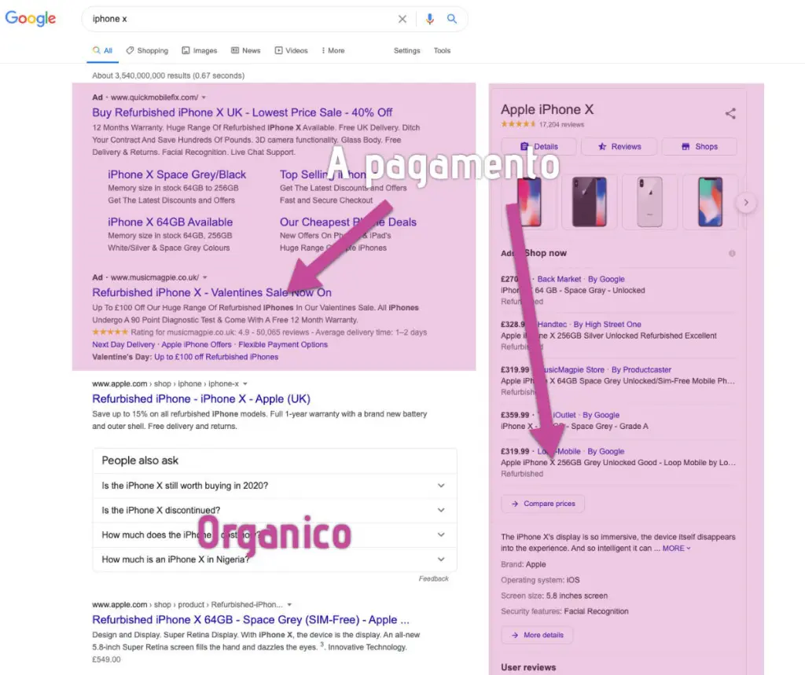The height and width of the screenshot is (675, 805).
Task: Expand product description with MORE link
Action: coord(676,548)
